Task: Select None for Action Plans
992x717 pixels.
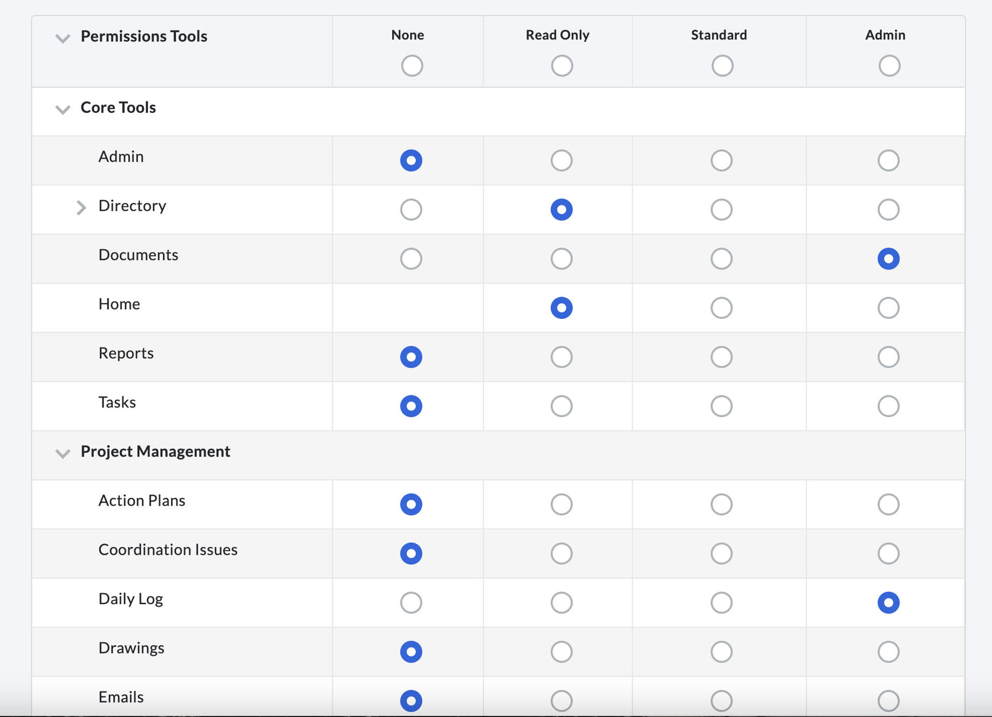Action: [411, 504]
